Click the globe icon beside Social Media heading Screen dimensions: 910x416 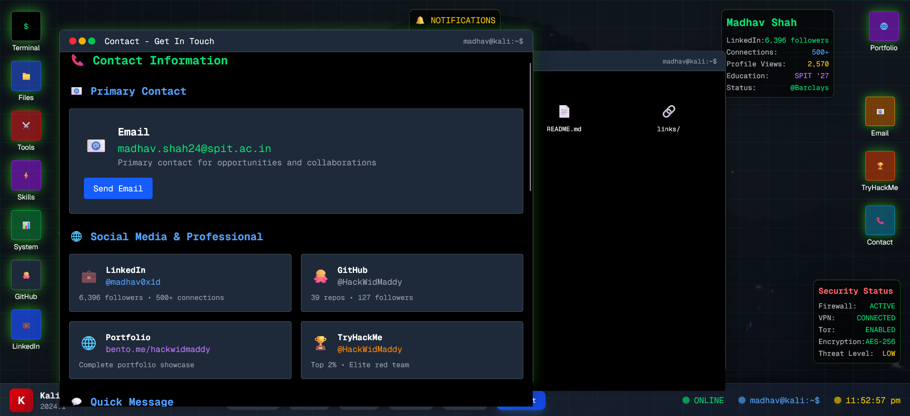[x=76, y=236]
